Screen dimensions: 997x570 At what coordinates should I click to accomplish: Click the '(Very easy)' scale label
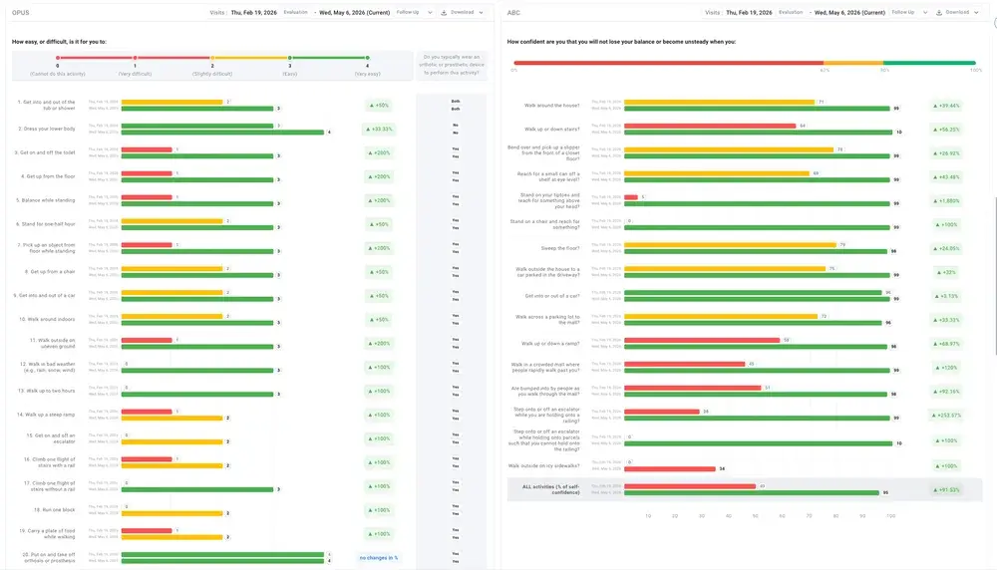point(368,74)
